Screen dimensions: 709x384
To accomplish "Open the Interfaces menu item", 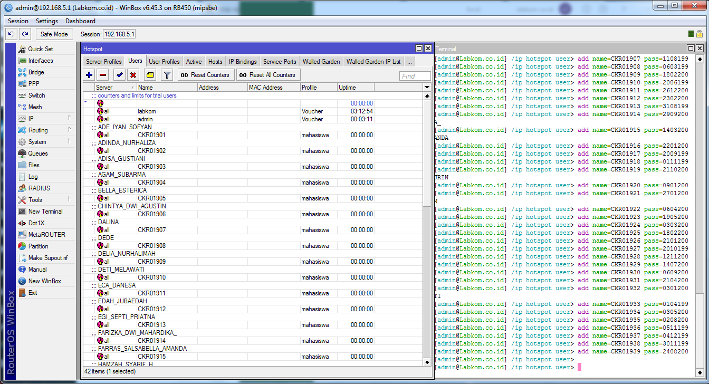I will [40, 61].
